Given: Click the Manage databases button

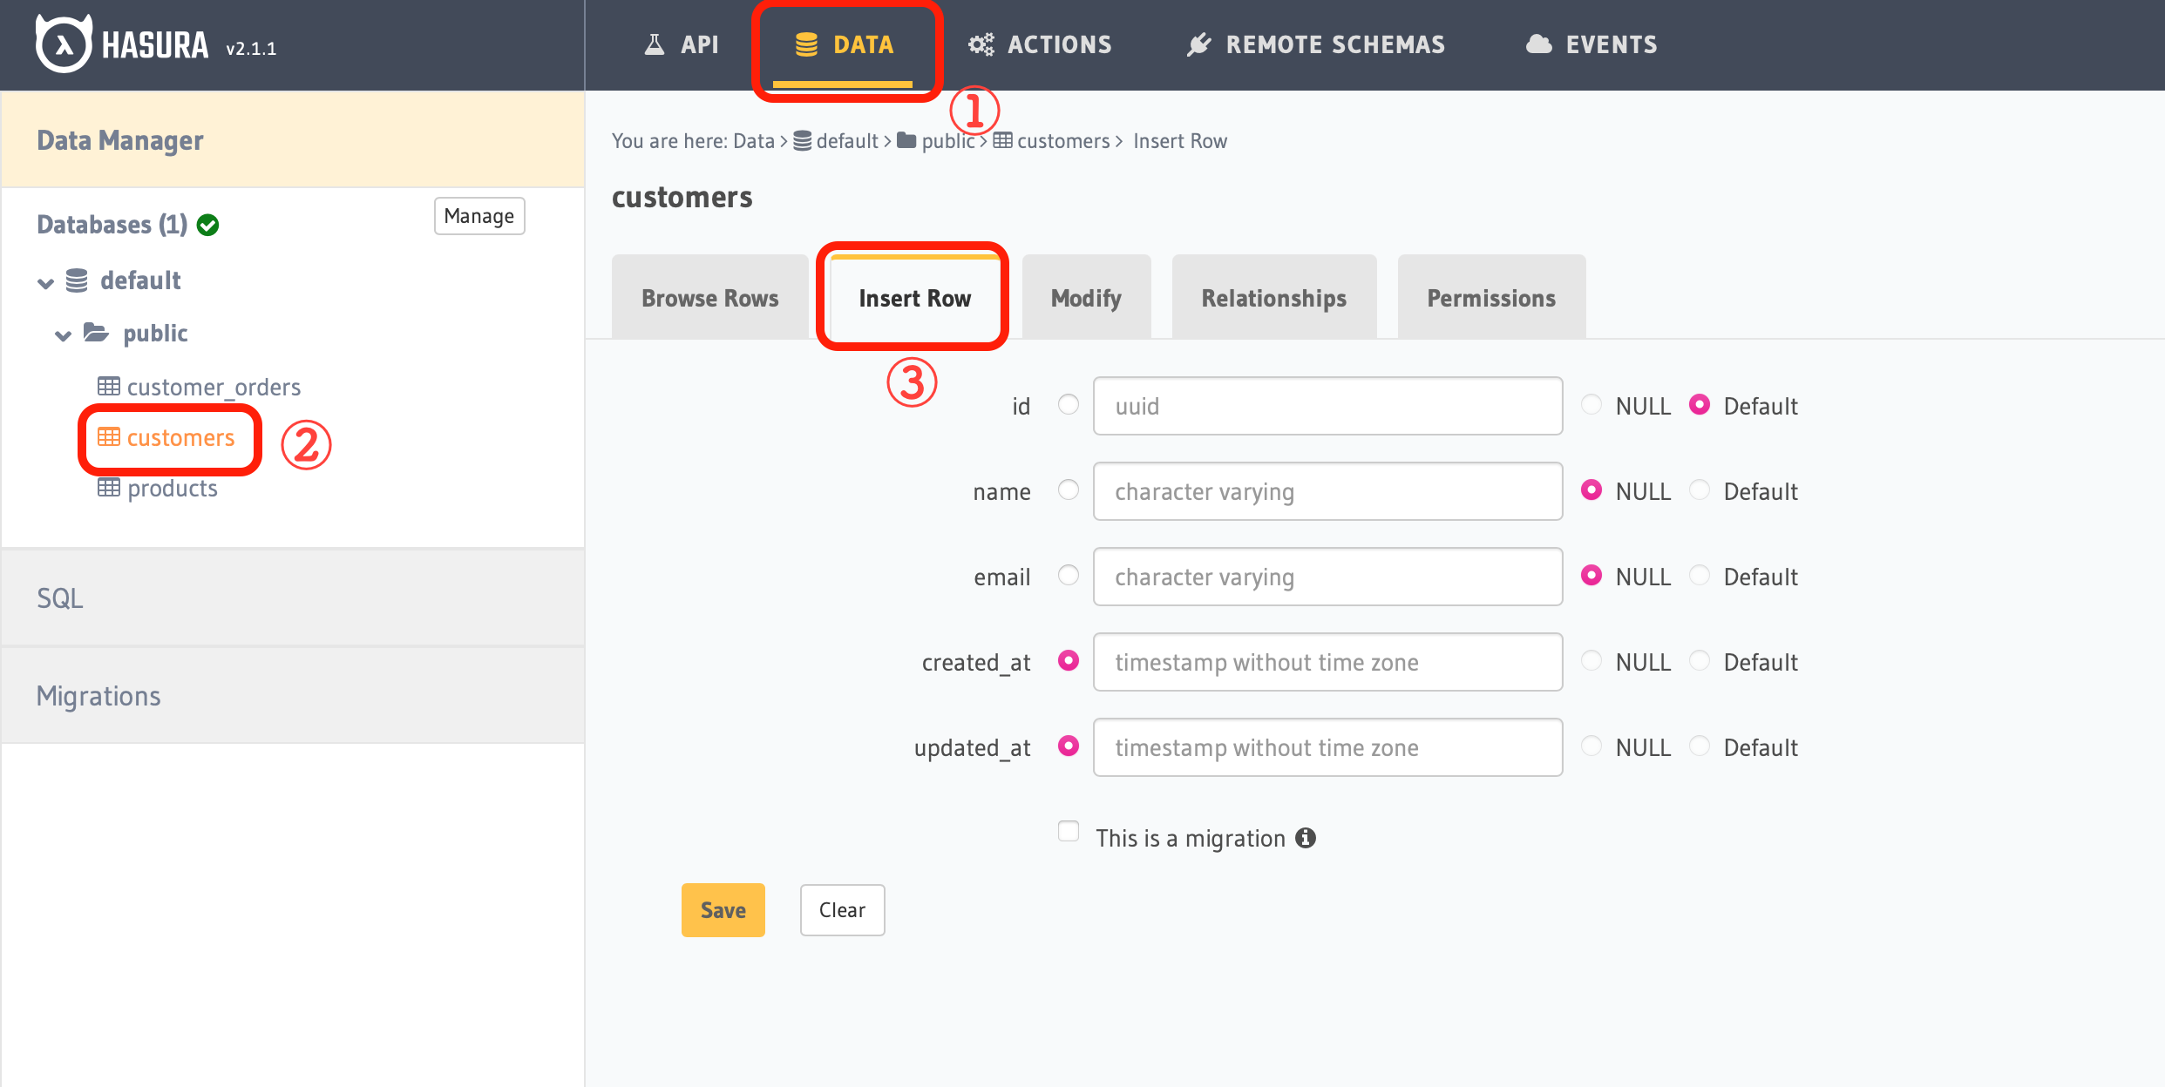Looking at the screenshot, I should 478,216.
